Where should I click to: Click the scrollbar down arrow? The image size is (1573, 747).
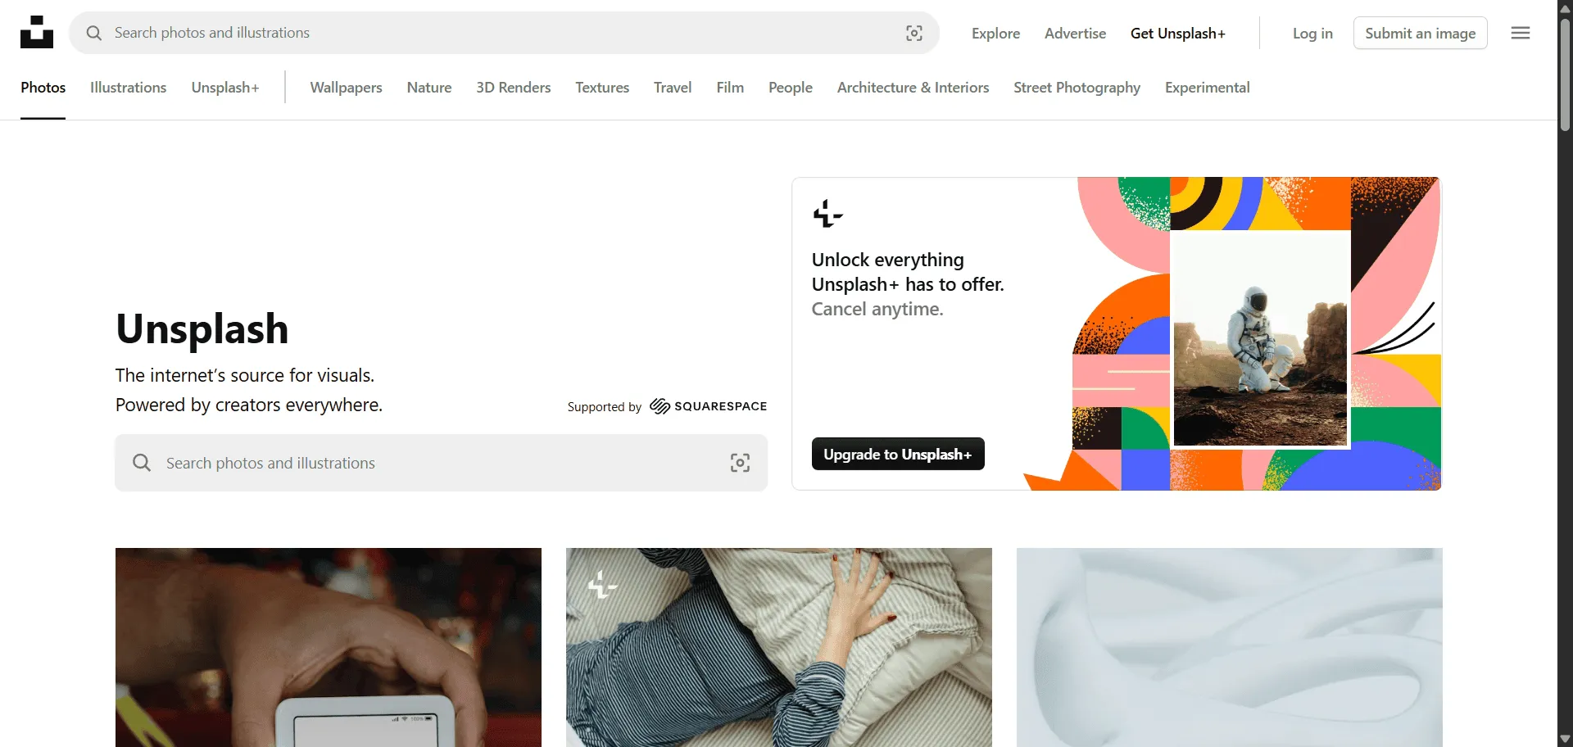1564,739
